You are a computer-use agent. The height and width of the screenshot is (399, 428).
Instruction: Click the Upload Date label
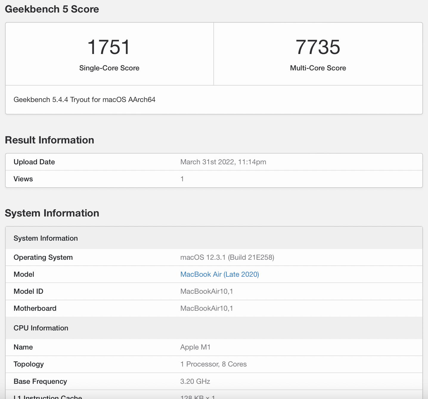[34, 162]
